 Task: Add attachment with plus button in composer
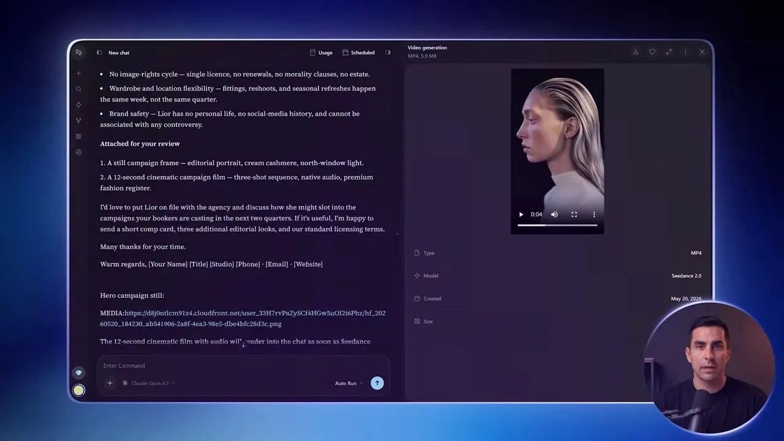coord(110,383)
